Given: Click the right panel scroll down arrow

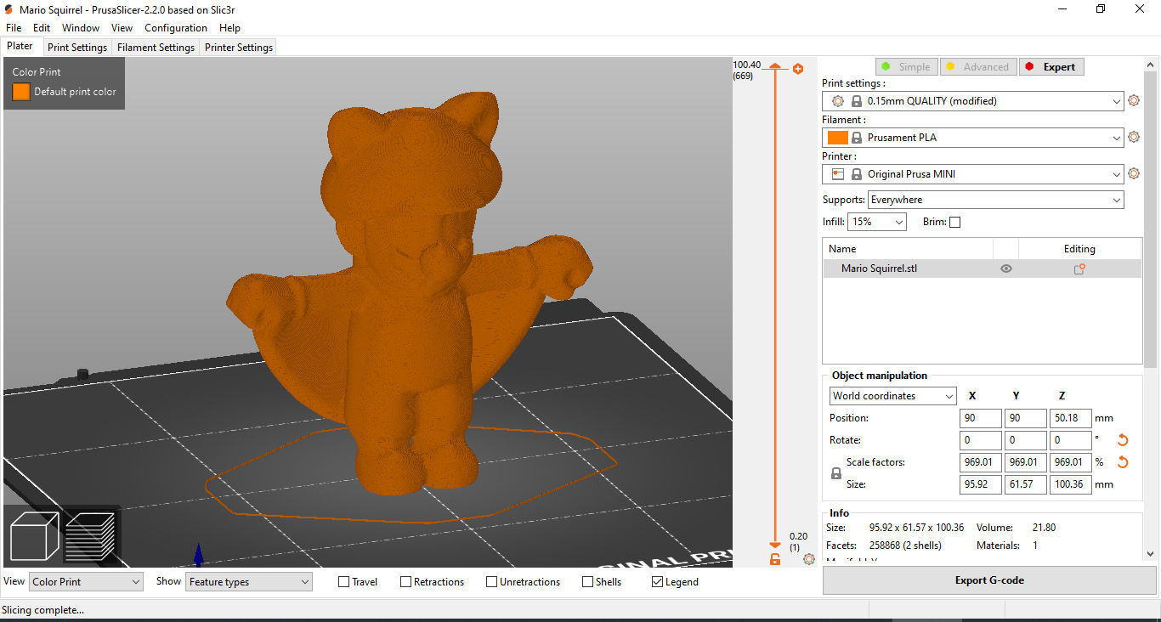Looking at the screenshot, I should [1150, 554].
